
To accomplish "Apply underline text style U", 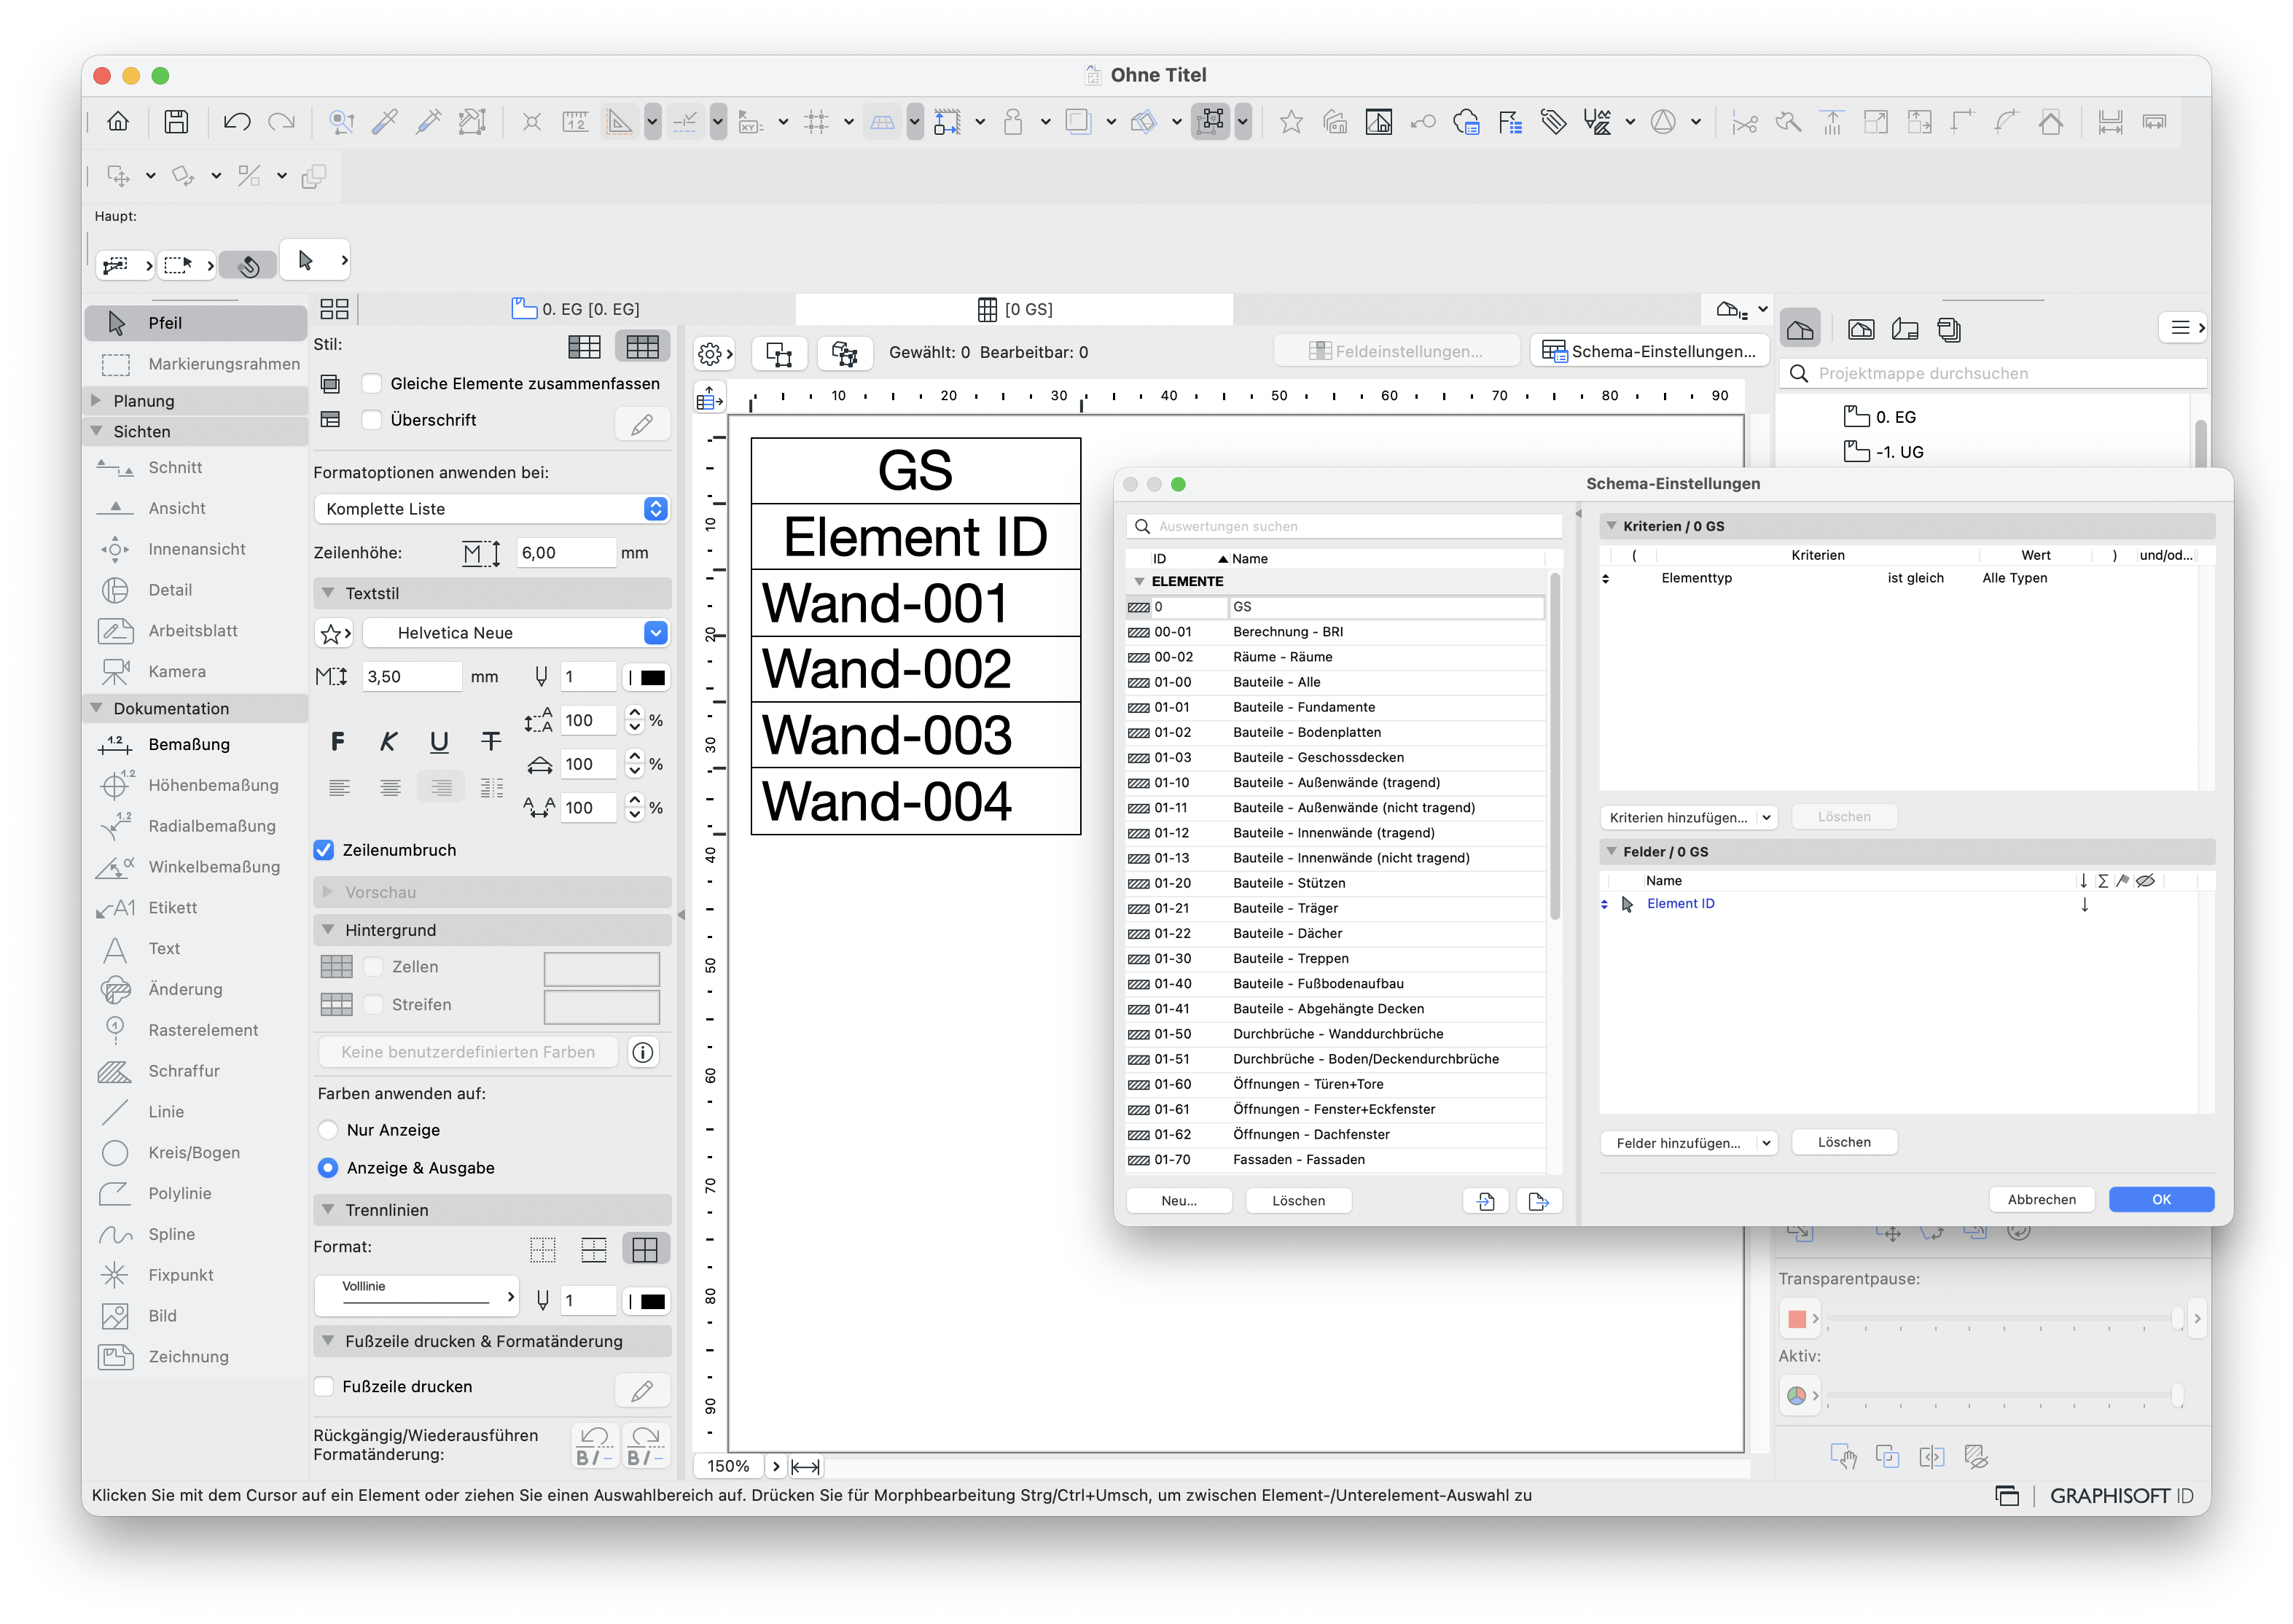I will 439,741.
